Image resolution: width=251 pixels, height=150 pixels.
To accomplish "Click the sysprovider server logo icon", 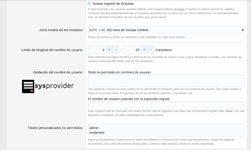I will [28, 86].
